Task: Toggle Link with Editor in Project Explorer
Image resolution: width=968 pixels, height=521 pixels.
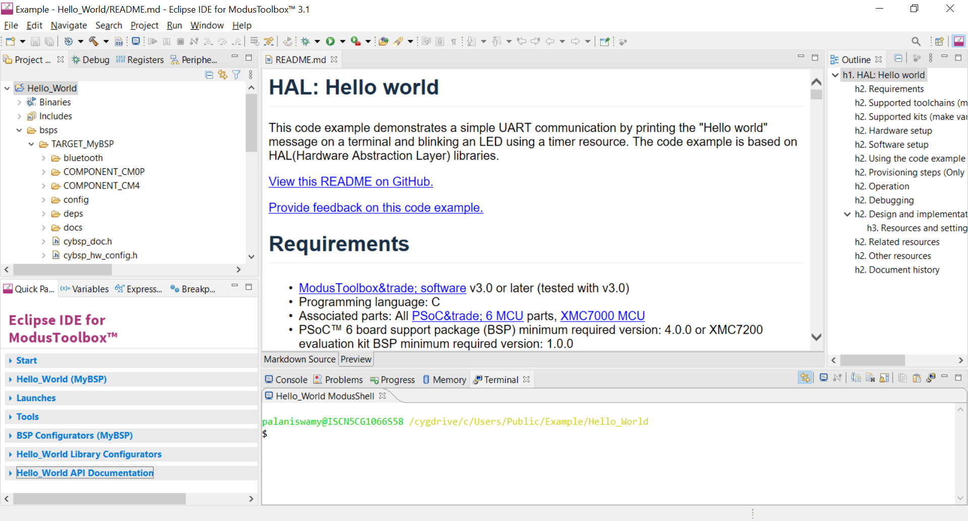Action: [x=222, y=75]
